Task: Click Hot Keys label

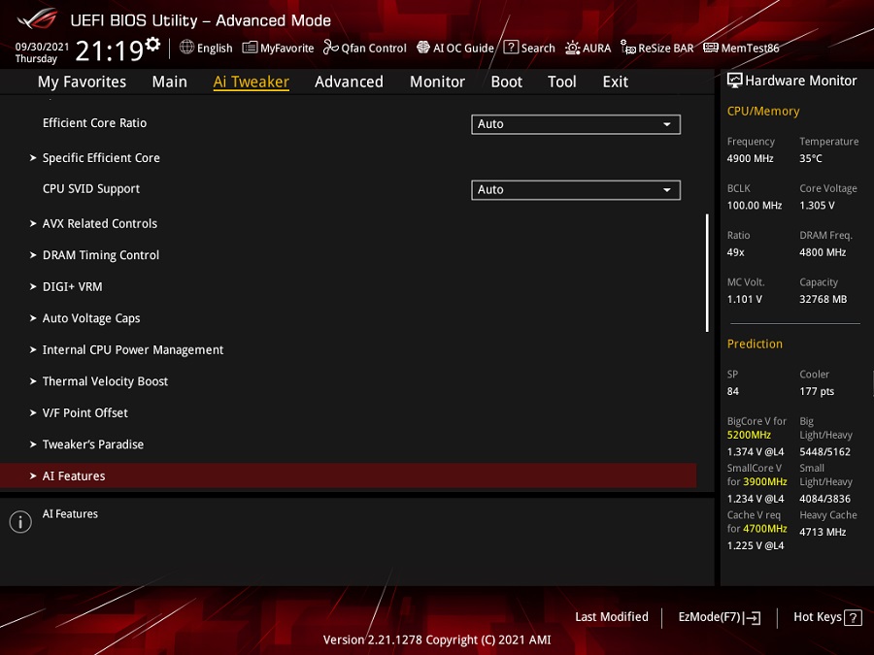Action: [817, 617]
